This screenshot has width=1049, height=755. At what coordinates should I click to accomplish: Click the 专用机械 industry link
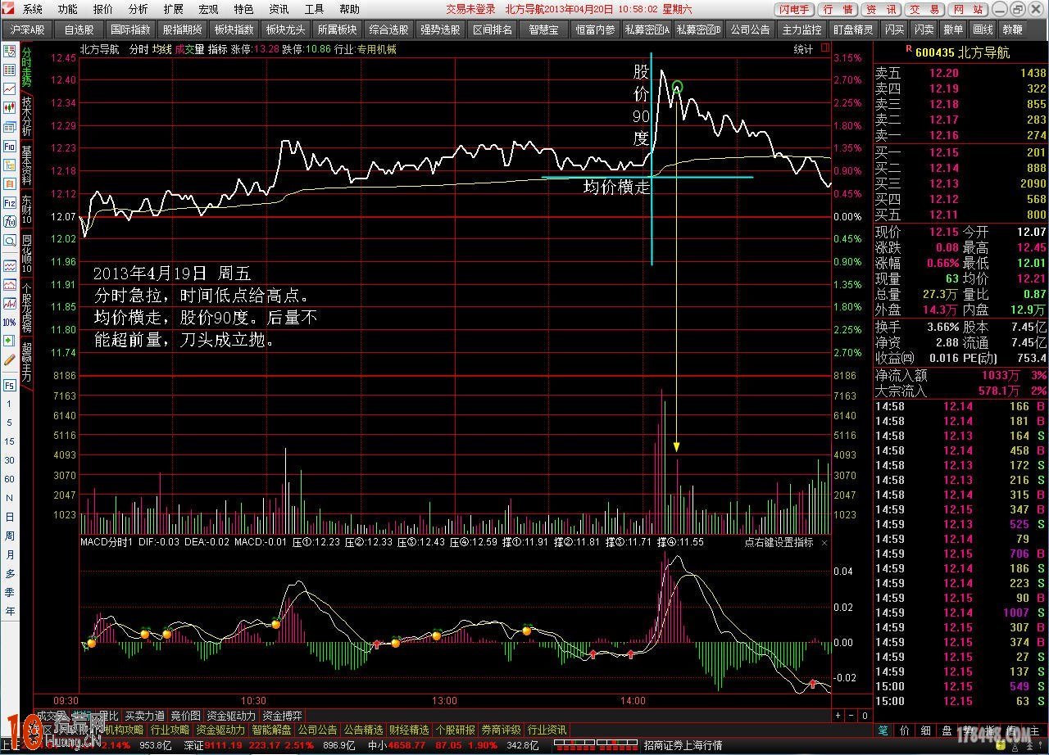click(377, 49)
